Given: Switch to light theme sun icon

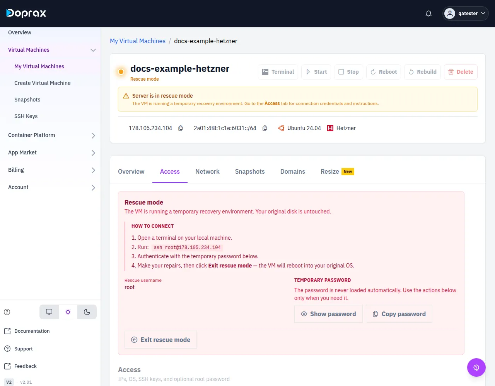Looking at the screenshot, I should click(x=68, y=312).
